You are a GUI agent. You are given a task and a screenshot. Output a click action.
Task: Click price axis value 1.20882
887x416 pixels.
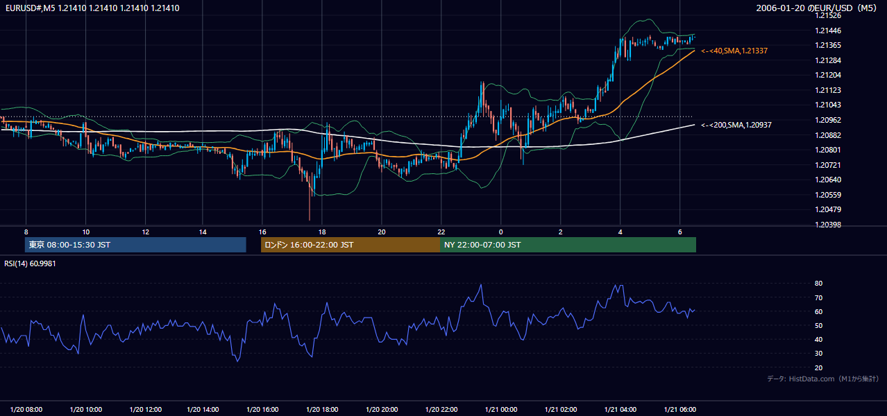click(x=829, y=135)
